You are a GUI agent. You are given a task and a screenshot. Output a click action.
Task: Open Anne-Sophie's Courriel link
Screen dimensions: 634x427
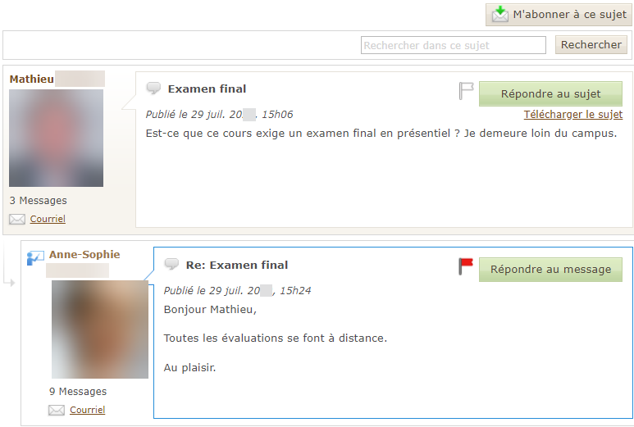coord(87,410)
